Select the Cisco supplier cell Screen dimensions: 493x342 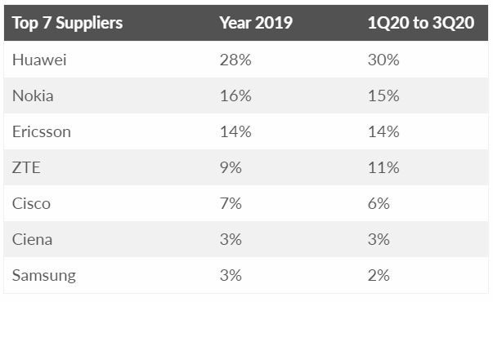pyautogui.click(x=30, y=203)
